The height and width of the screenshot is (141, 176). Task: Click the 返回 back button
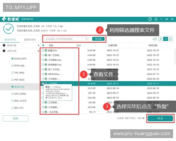pos(16,118)
